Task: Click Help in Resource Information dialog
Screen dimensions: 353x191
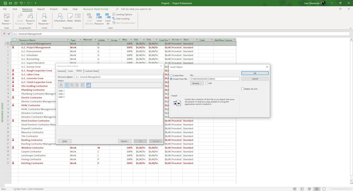Action: 65,141
